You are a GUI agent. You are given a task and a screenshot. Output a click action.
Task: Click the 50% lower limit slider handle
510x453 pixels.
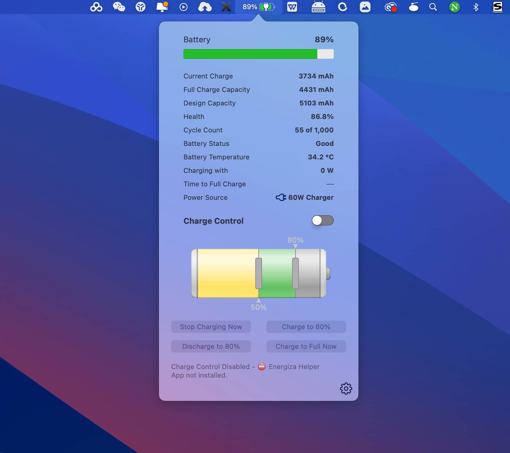click(x=259, y=273)
